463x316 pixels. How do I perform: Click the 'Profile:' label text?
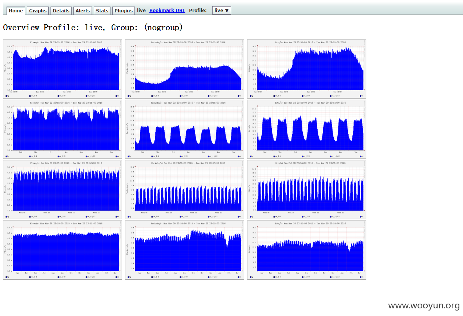pos(198,11)
